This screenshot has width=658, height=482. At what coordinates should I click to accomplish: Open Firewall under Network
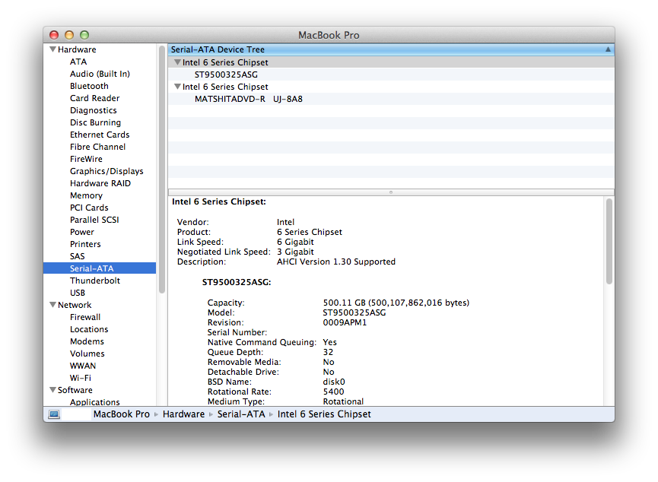coord(85,317)
